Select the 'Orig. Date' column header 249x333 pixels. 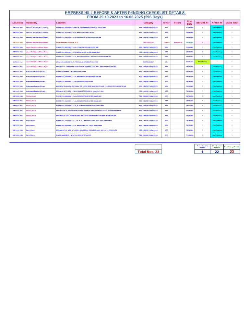click(189, 23)
